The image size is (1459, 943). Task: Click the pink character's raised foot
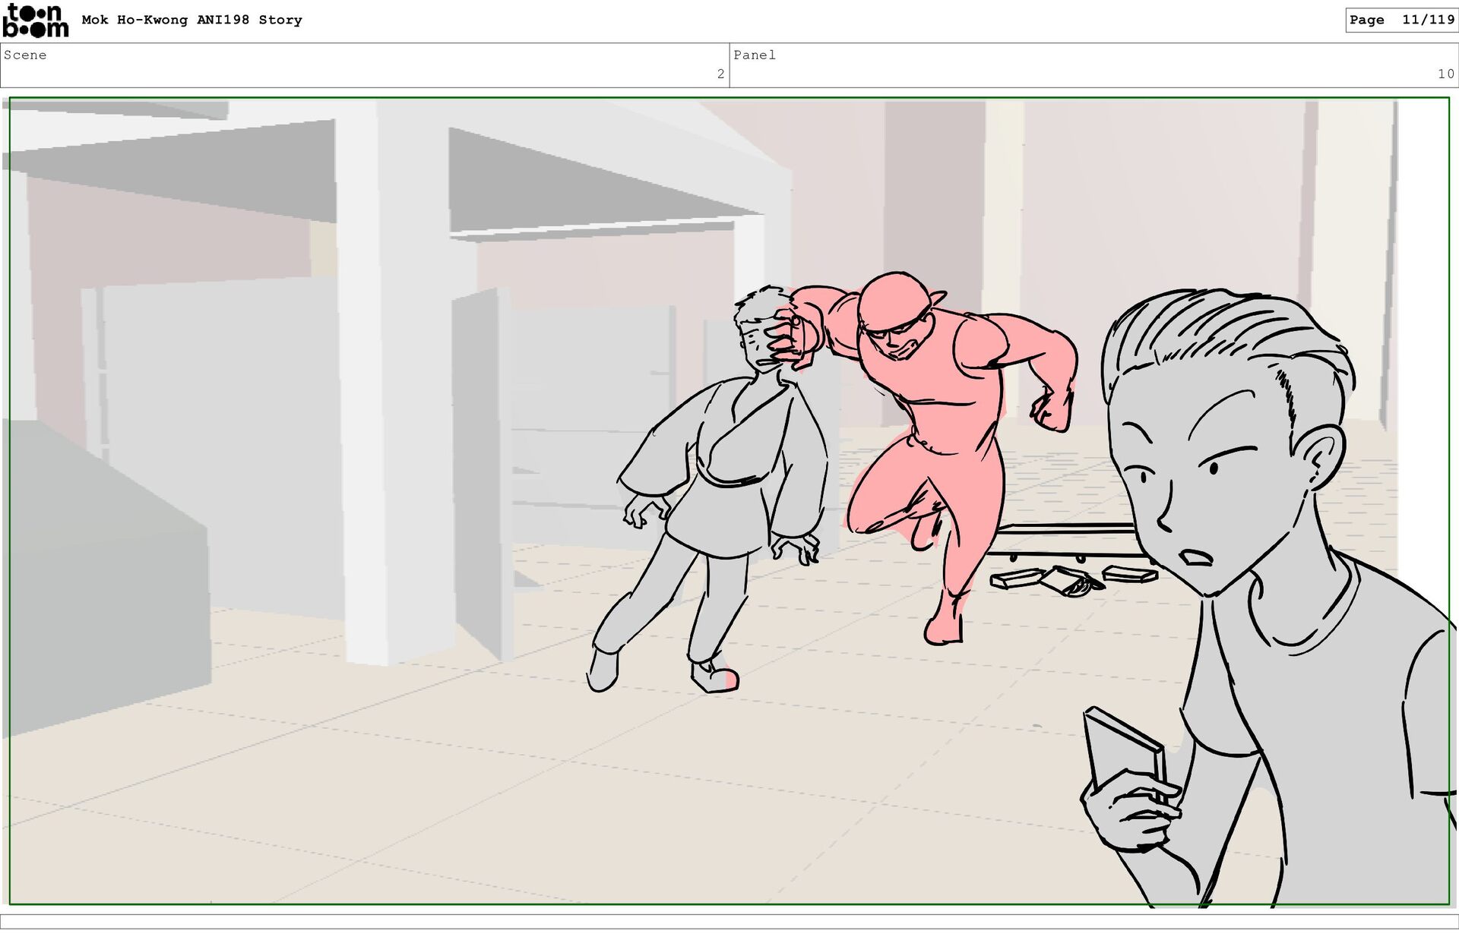923,534
